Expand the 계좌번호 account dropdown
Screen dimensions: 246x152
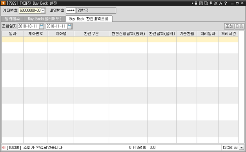[43, 11]
